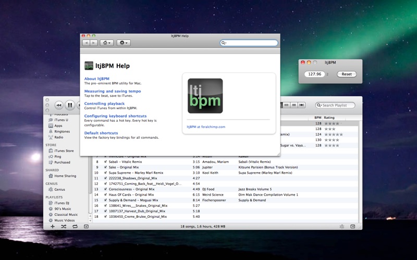Uncheck Sabali - Vitalic Remix checkbox
Screen dimensions: 417x260
(106, 162)
